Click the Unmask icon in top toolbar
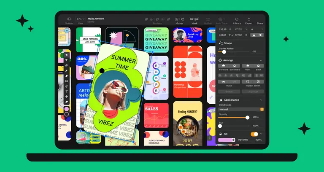324x172 pixels. [x=197, y=19]
